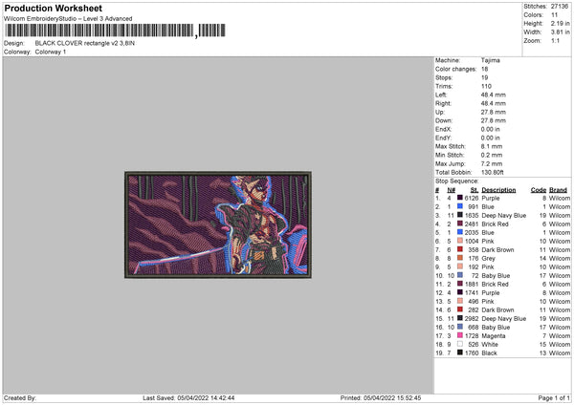The image size is (574, 405).
Task: Click the Trims value "110"
Action: pos(486,86)
